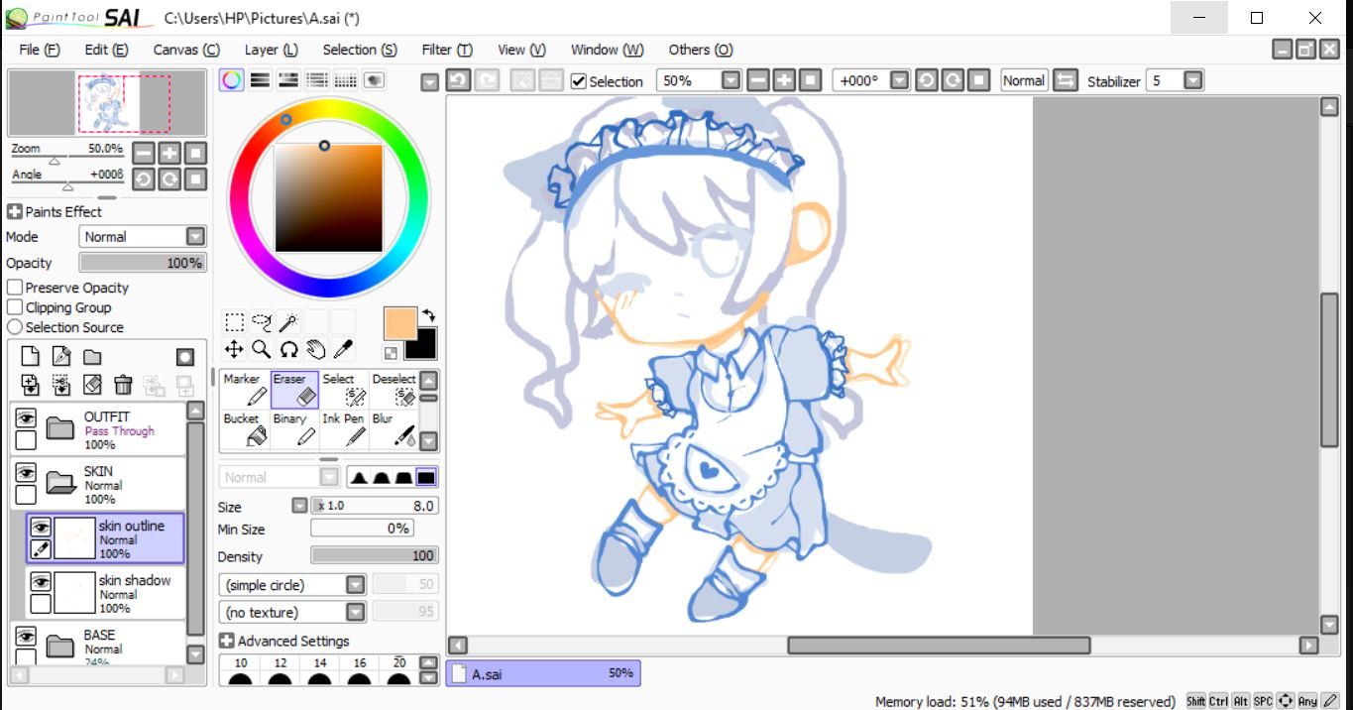
Task: Hide the skin shadow layer
Action: pos(41,582)
